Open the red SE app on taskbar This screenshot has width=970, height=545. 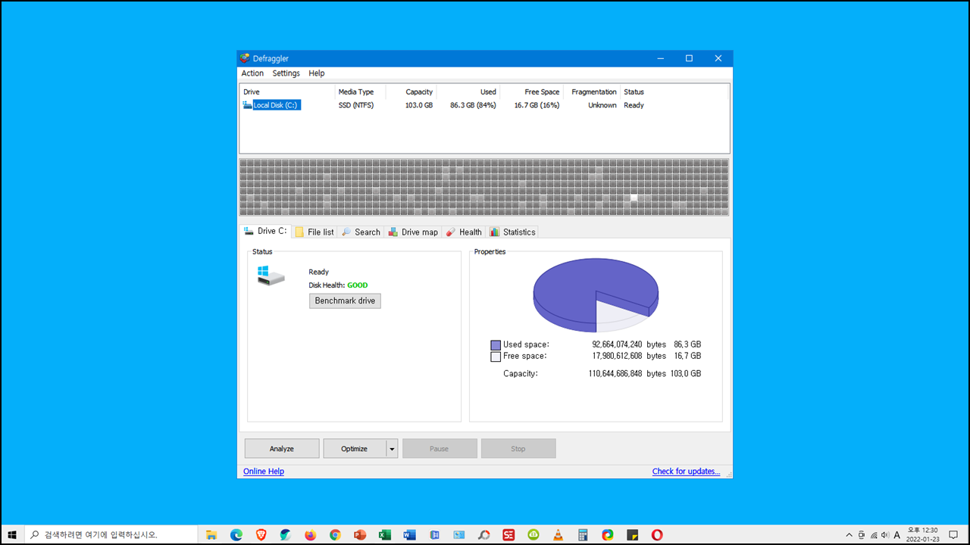pos(508,534)
